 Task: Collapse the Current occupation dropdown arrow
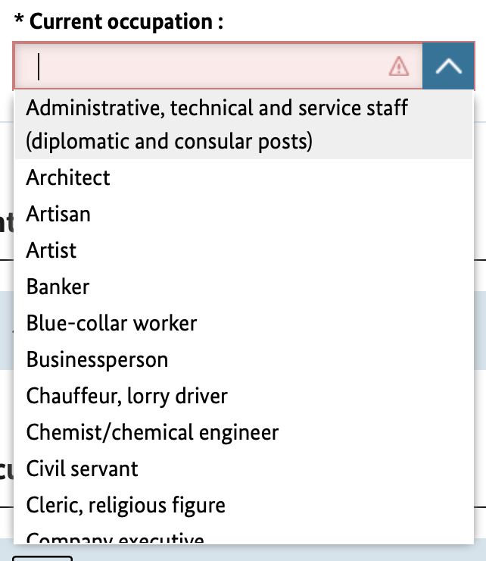click(x=448, y=67)
